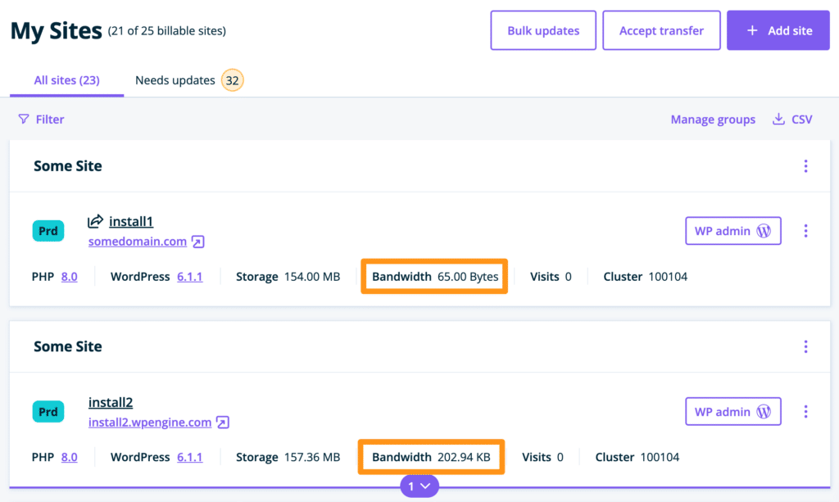Open three-dot menu for install2 environment
839x502 pixels.
(x=805, y=412)
